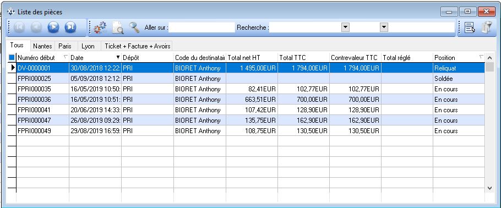Click the Dépôt column header

click(148, 58)
